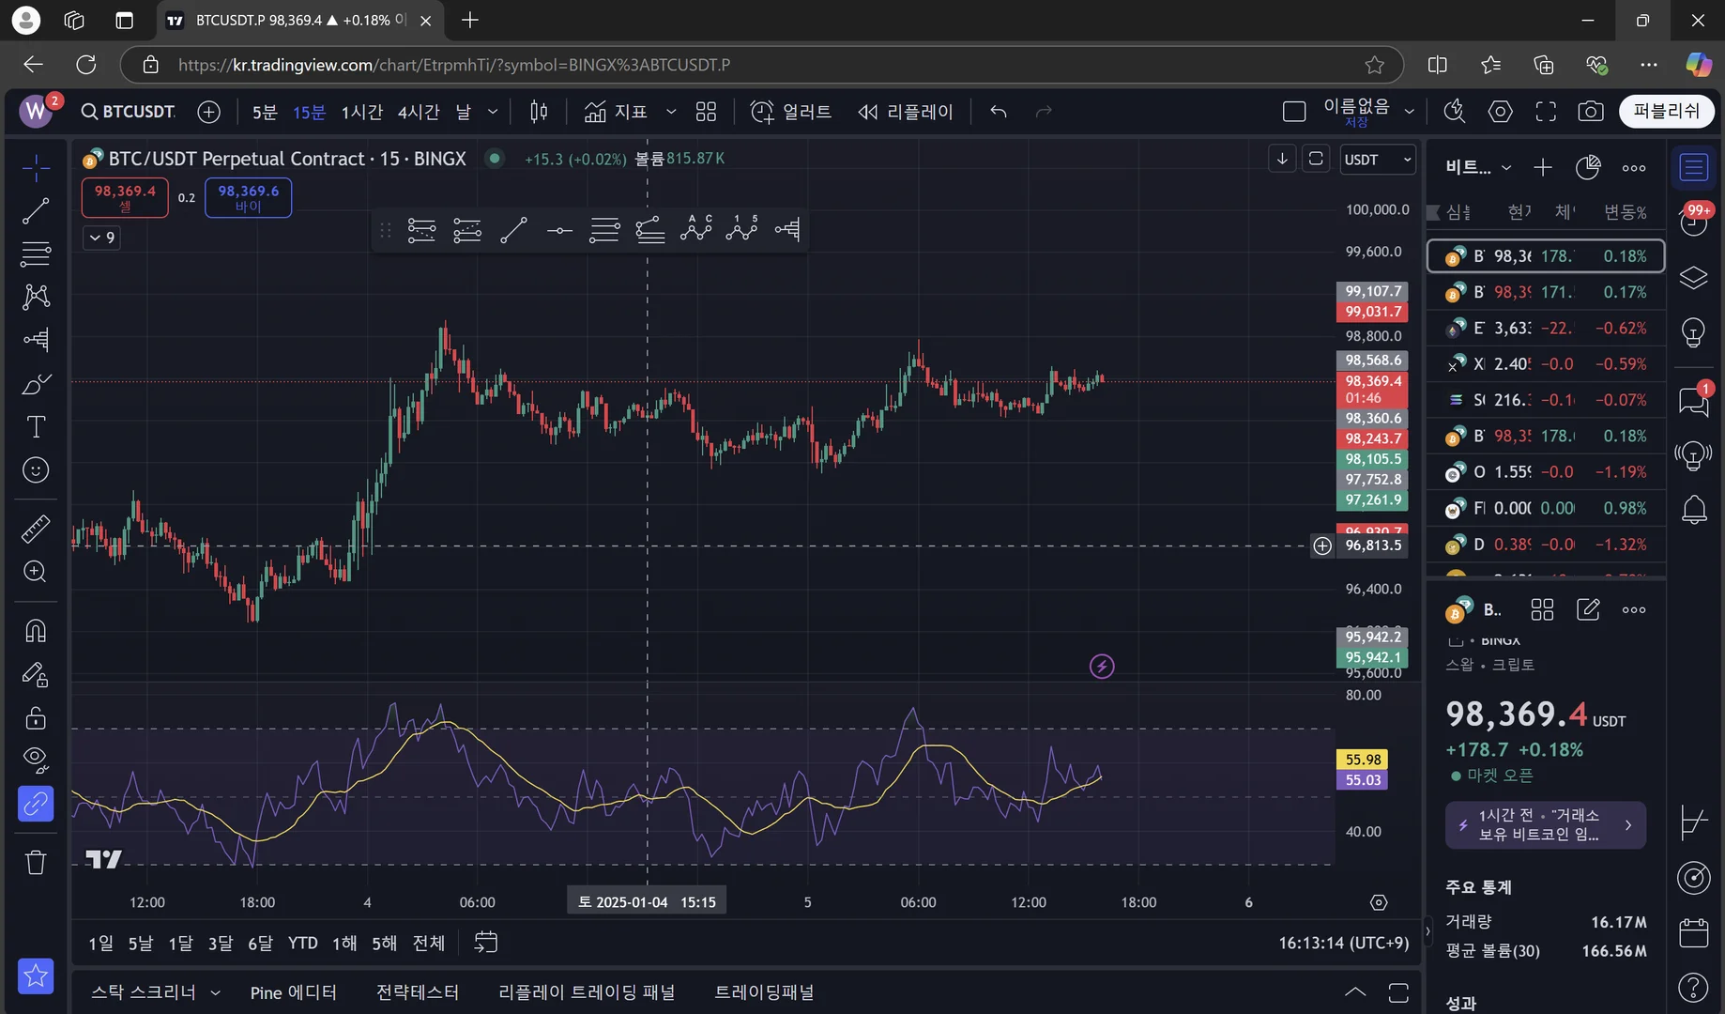Open the candlestick chart style selector
Viewport: 1725px width, 1014px height.
(x=539, y=112)
